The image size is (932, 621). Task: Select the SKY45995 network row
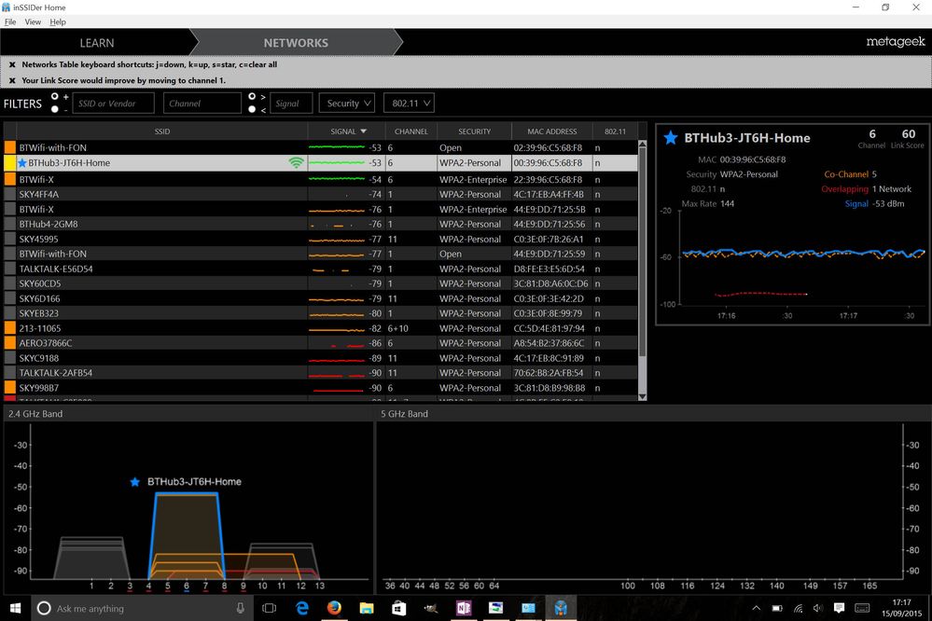[x=321, y=239]
